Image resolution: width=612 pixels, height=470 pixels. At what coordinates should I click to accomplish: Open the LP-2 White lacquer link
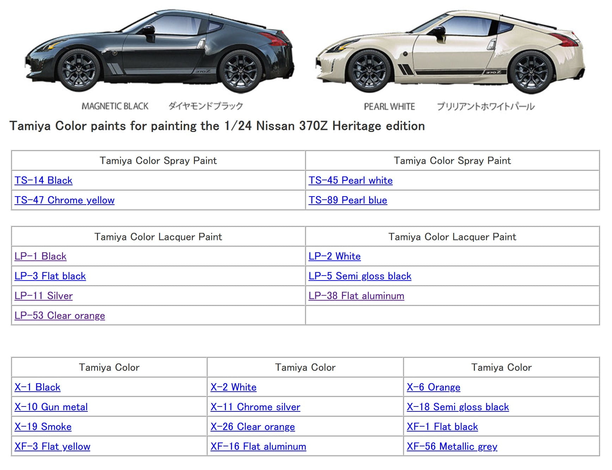[x=335, y=256]
